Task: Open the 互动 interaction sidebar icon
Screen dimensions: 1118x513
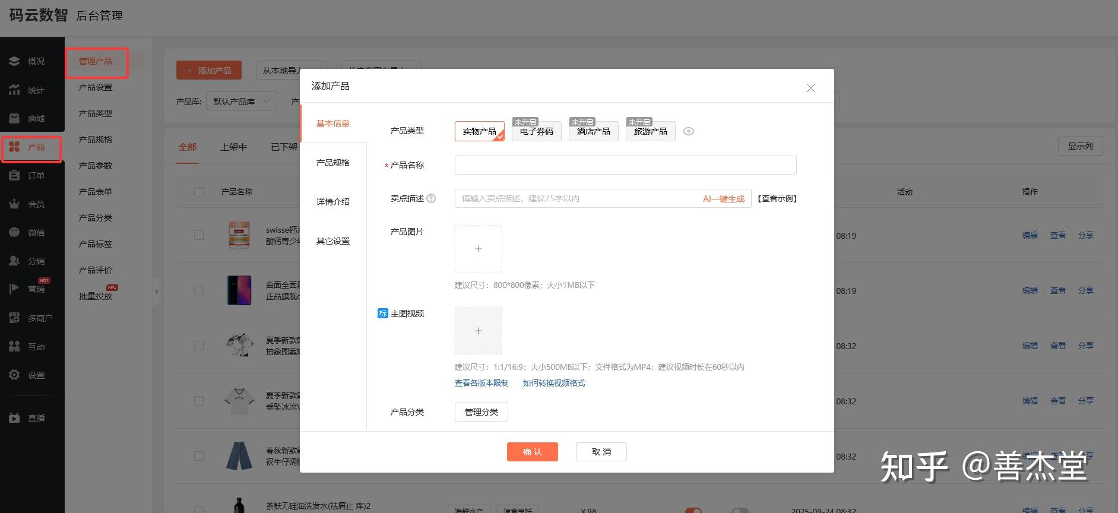Action: coord(15,346)
